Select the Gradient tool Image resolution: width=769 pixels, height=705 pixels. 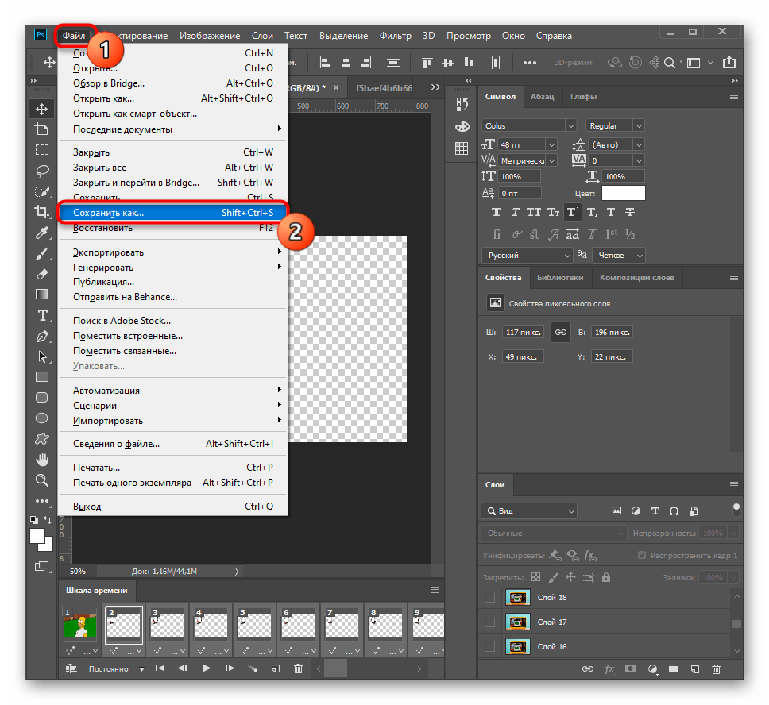pos(41,295)
